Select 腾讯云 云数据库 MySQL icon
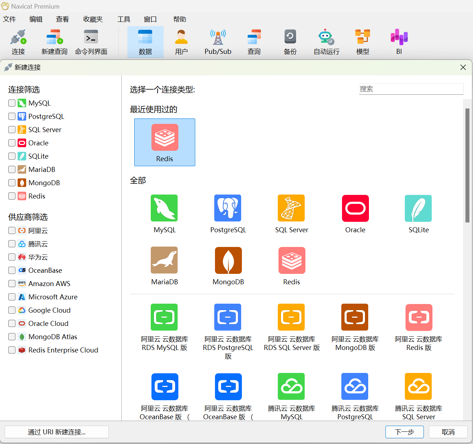 click(291, 386)
